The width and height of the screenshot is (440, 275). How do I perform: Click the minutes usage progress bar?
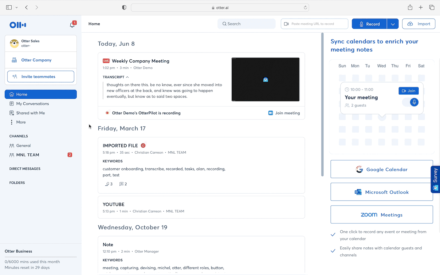tap(41, 257)
